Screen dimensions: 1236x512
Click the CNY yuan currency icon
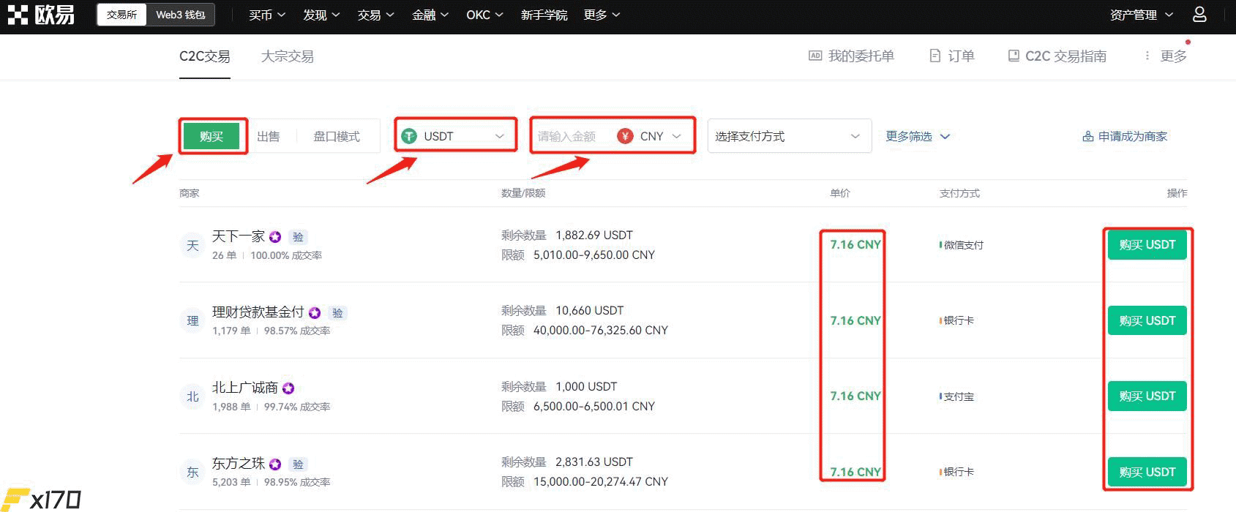click(625, 136)
